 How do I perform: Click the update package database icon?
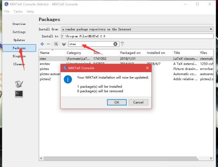(x=64, y=44)
